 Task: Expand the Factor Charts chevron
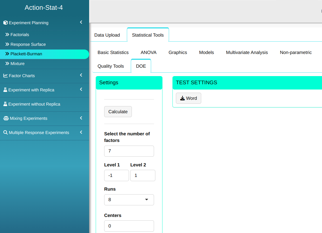[81, 75]
